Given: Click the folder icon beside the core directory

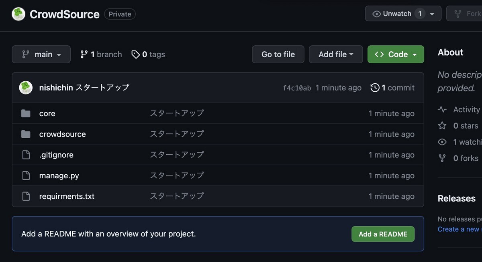Looking at the screenshot, I should 26,113.
